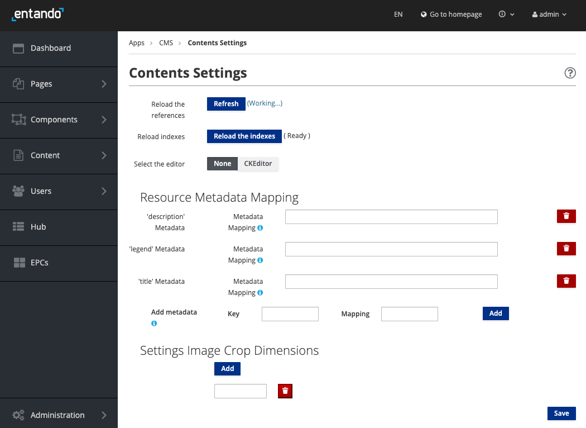
Task: Click info icon beside 'description' Metadata Mapping
Action: pos(260,228)
